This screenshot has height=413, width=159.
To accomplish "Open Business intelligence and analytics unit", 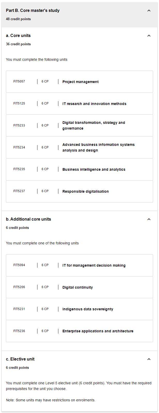I will pos(94,169).
